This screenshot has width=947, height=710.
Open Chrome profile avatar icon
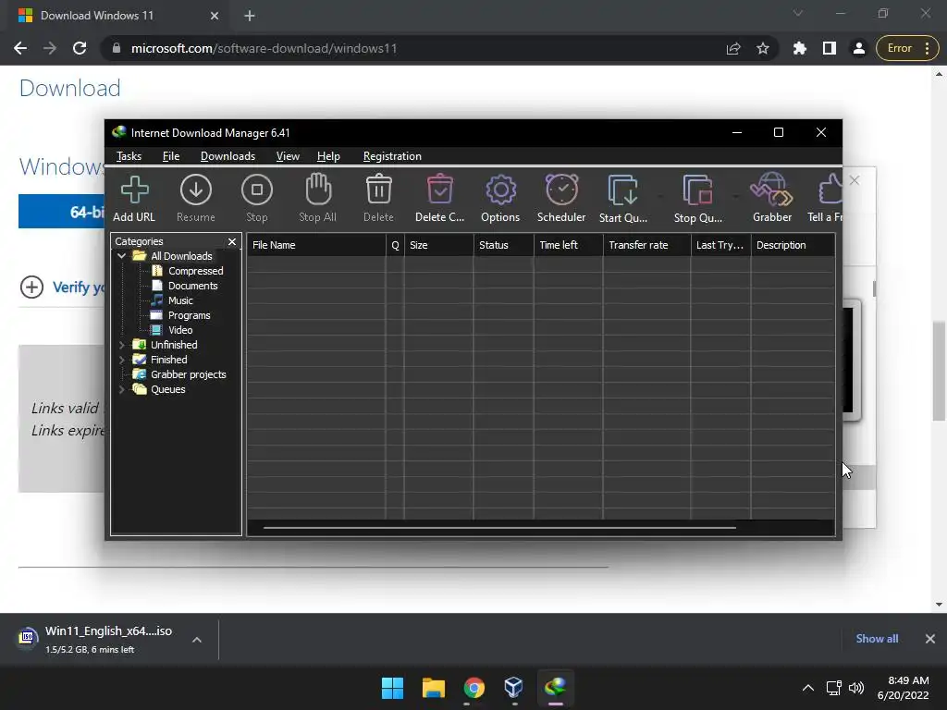coord(859,48)
